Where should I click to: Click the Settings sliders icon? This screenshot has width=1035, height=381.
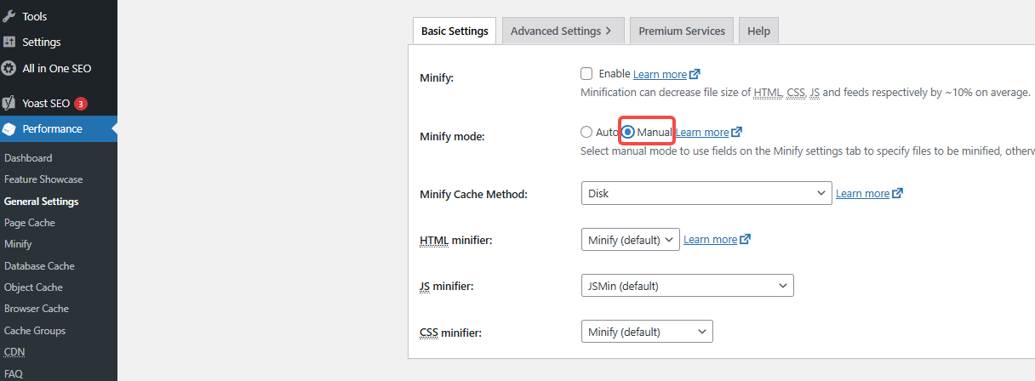(x=9, y=42)
